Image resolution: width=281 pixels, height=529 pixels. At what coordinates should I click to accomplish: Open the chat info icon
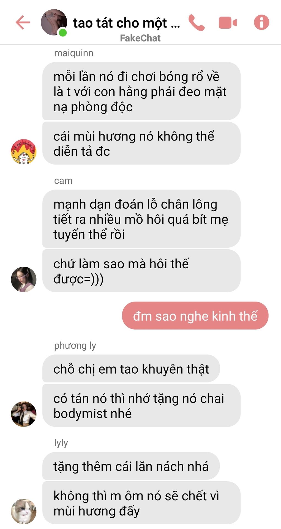[261, 22]
